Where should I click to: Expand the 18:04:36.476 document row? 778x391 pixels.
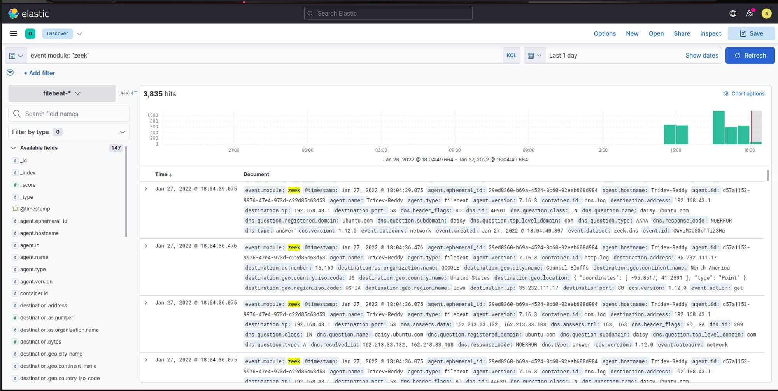146,246
